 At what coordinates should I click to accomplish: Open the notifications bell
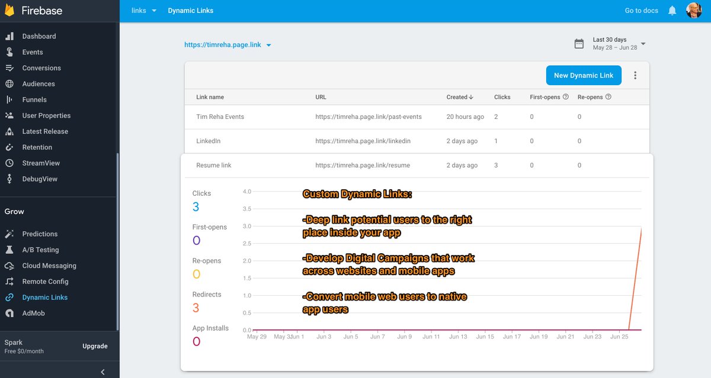[672, 10]
